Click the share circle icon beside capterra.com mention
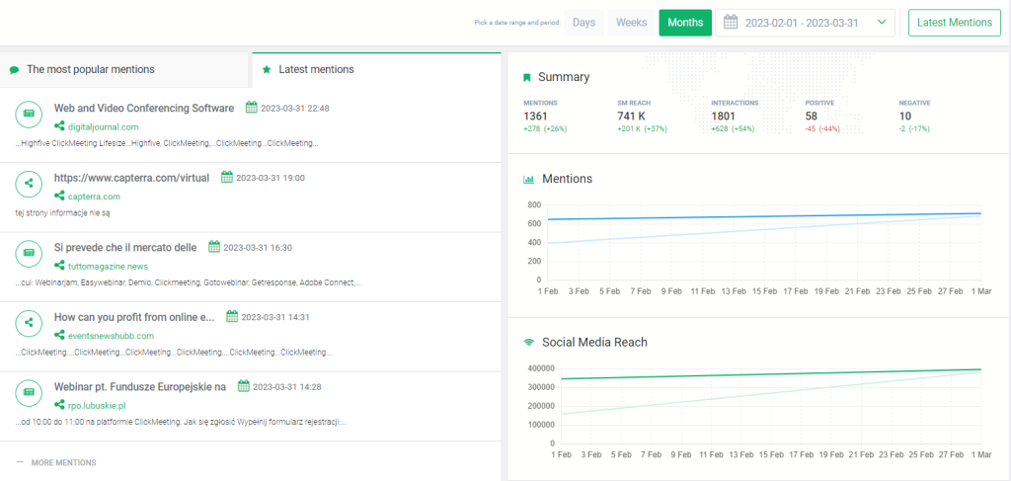 (x=29, y=183)
